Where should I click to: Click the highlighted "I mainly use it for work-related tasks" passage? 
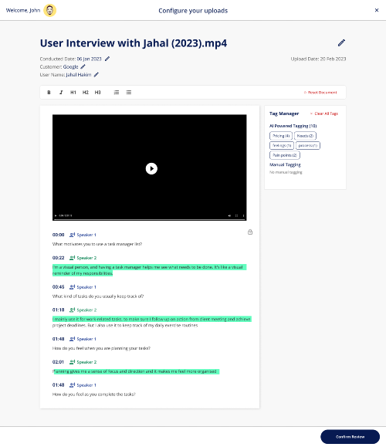[151, 319]
